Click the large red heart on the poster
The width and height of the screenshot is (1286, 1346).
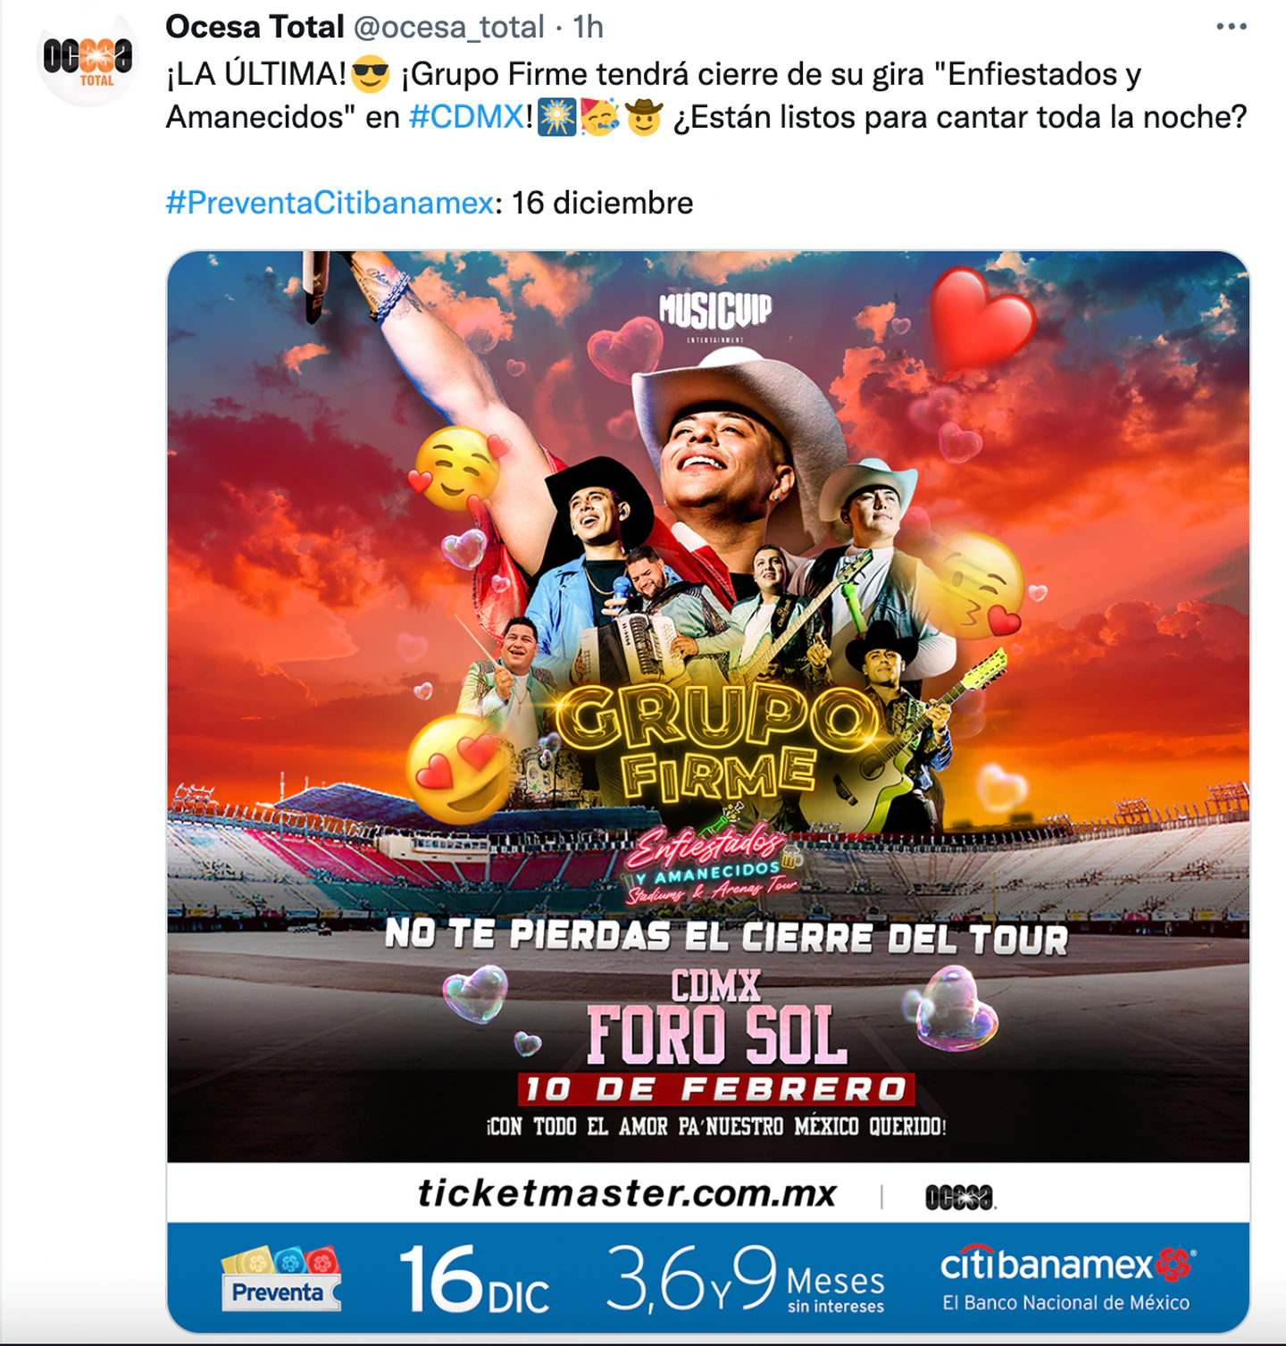(981, 318)
